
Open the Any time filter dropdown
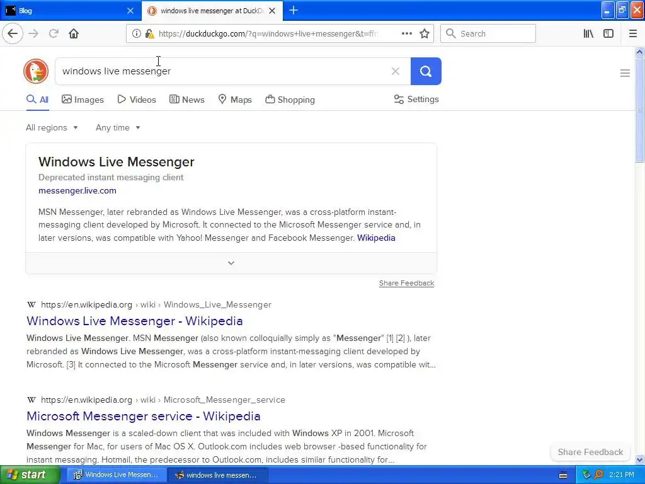point(118,127)
